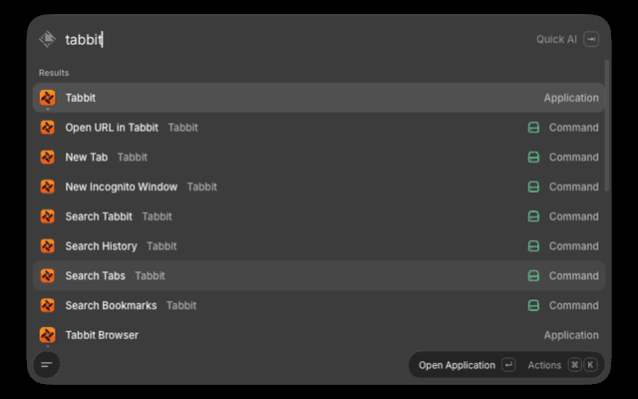Click the Open Application button
The width and height of the screenshot is (638, 399).
click(x=457, y=365)
